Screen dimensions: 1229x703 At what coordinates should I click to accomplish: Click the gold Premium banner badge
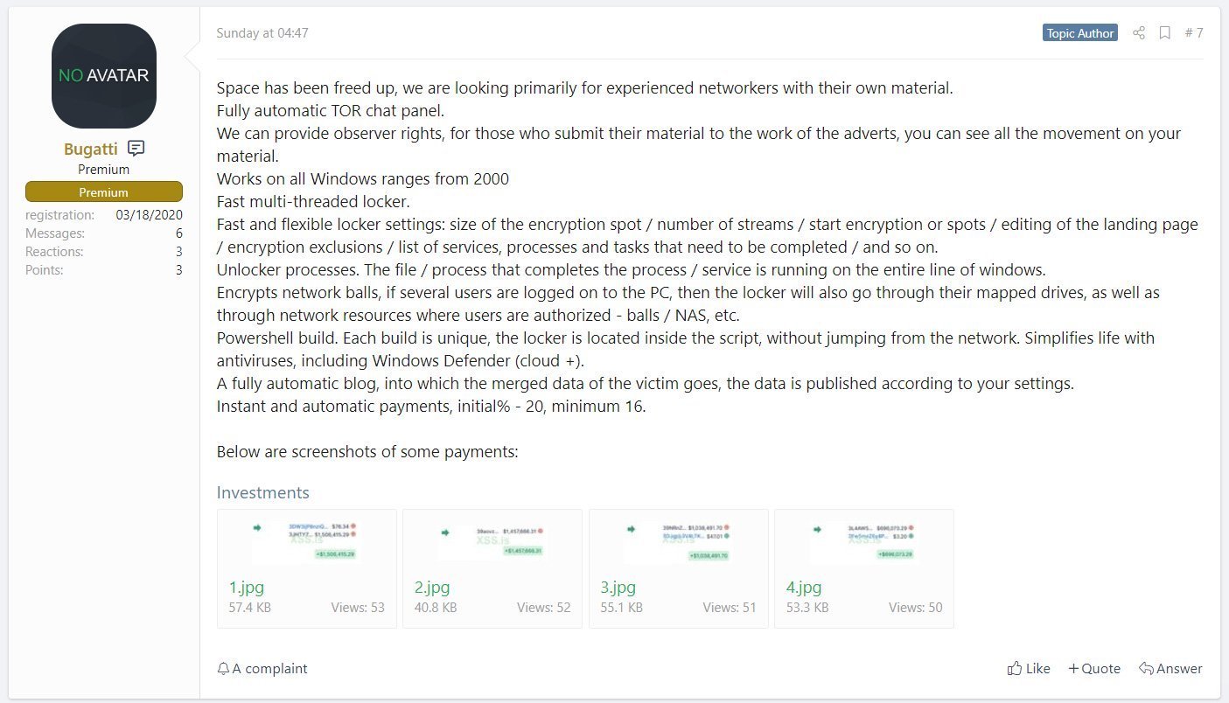coord(104,192)
